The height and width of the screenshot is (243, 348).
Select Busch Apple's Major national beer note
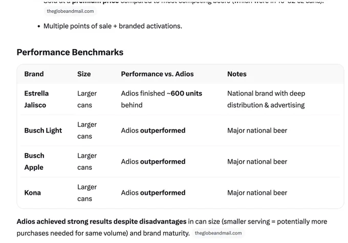tap(257, 162)
